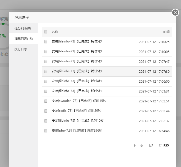Tick the php-7.3 install message checkbox

click(x=46, y=131)
